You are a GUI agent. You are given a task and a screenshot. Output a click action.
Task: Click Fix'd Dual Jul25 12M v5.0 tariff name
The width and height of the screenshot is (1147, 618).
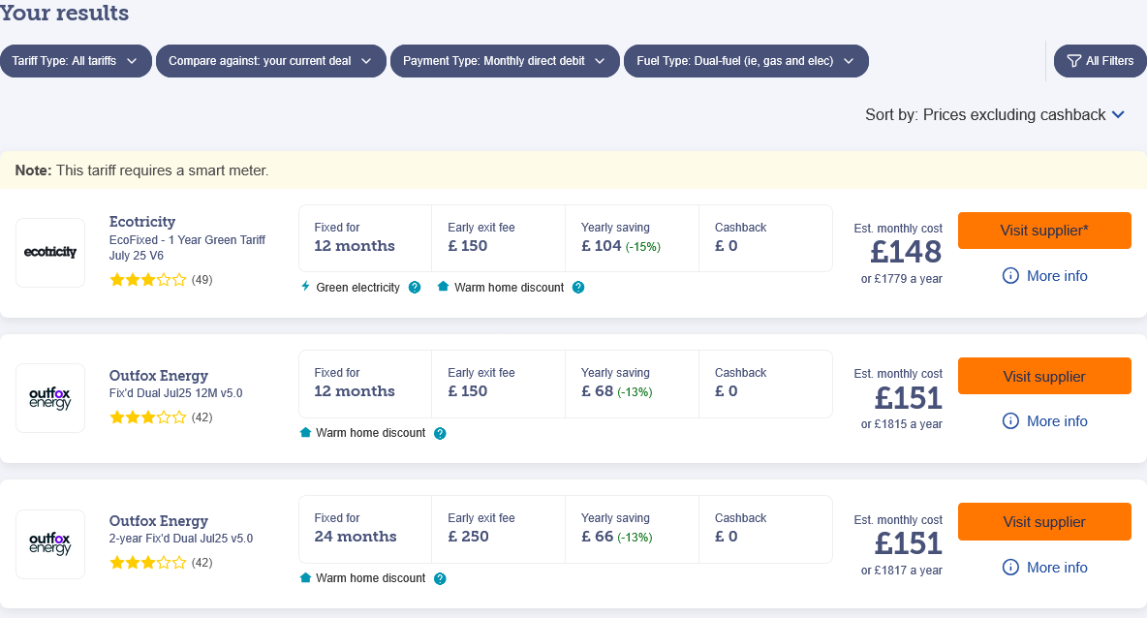click(175, 392)
